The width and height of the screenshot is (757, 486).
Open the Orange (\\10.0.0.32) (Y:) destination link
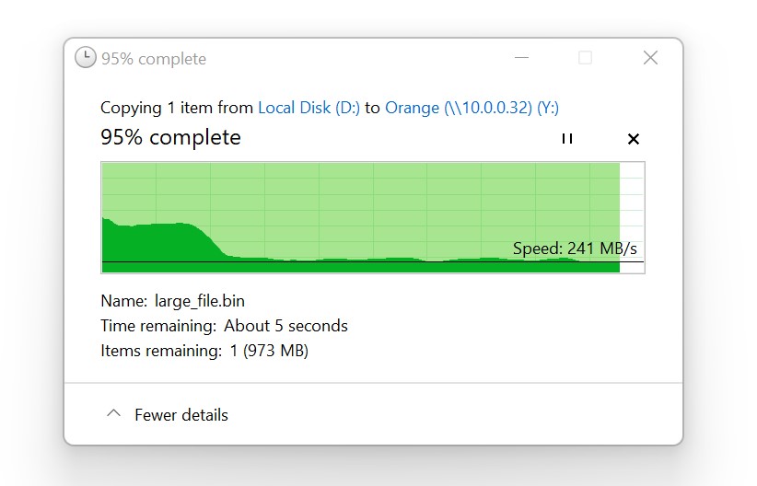(x=470, y=108)
